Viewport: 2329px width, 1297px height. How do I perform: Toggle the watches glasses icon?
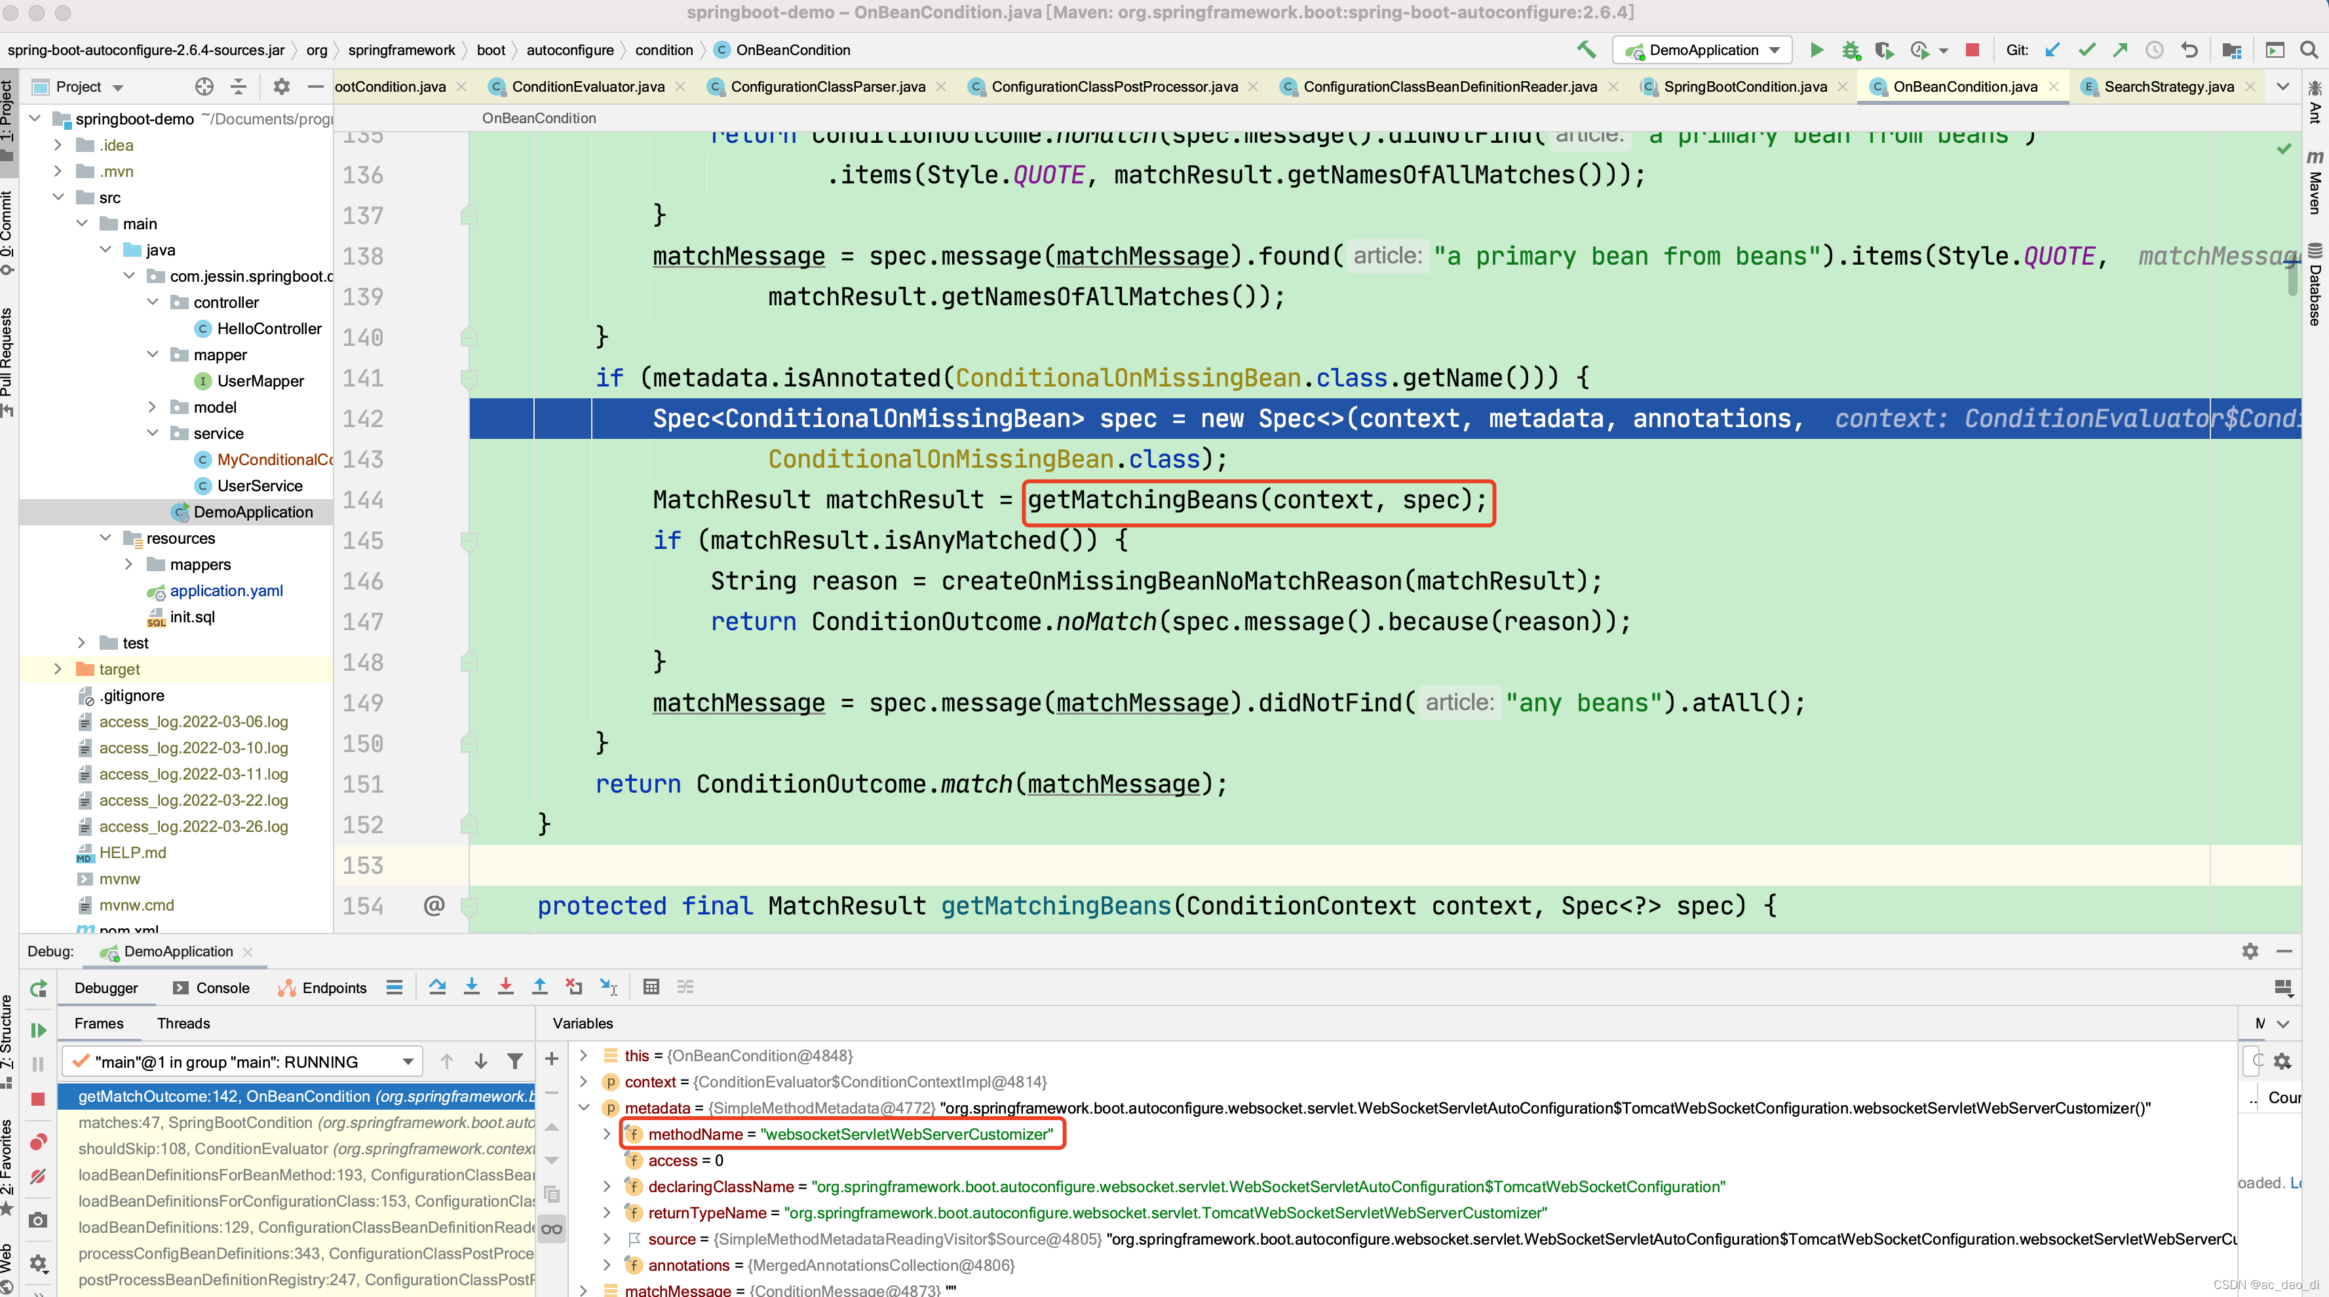[x=552, y=1228]
